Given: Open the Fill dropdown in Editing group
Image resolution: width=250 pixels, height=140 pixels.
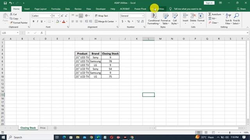Looking at the screenshot, I should [212, 19].
